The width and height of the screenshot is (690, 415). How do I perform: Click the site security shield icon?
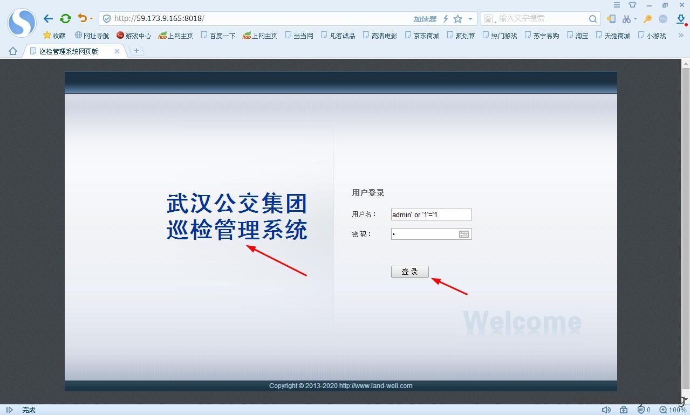pos(107,18)
